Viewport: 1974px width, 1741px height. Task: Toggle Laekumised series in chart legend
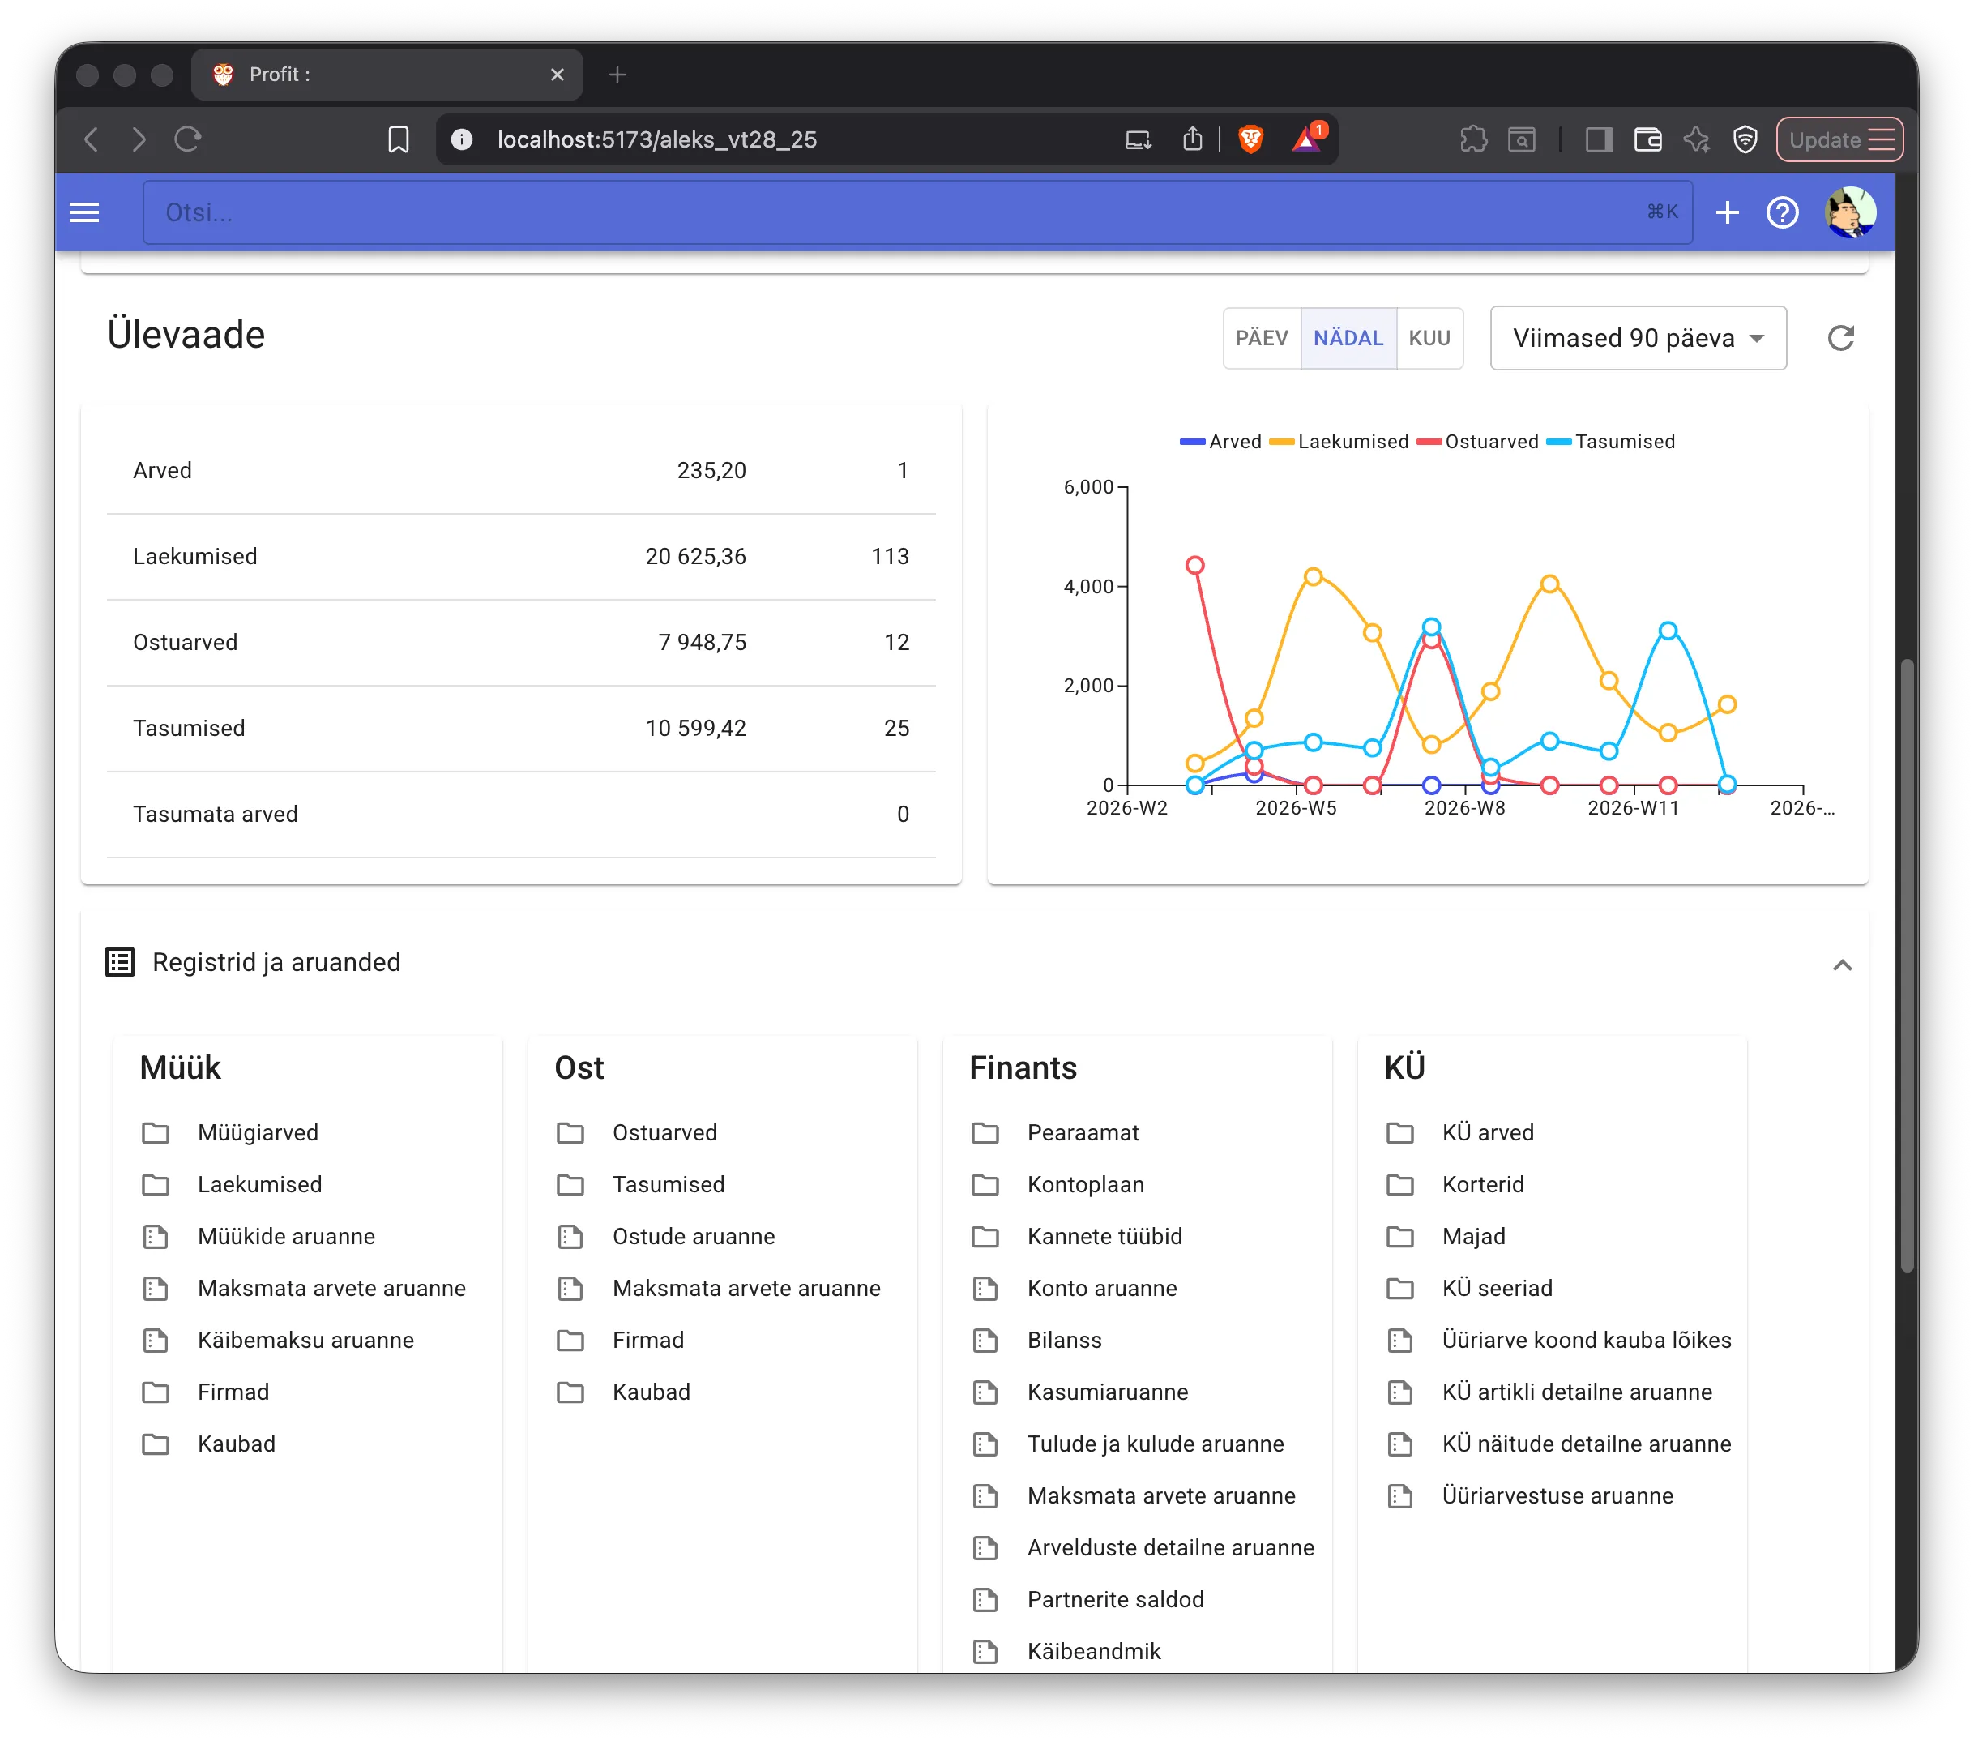click(x=1339, y=442)
